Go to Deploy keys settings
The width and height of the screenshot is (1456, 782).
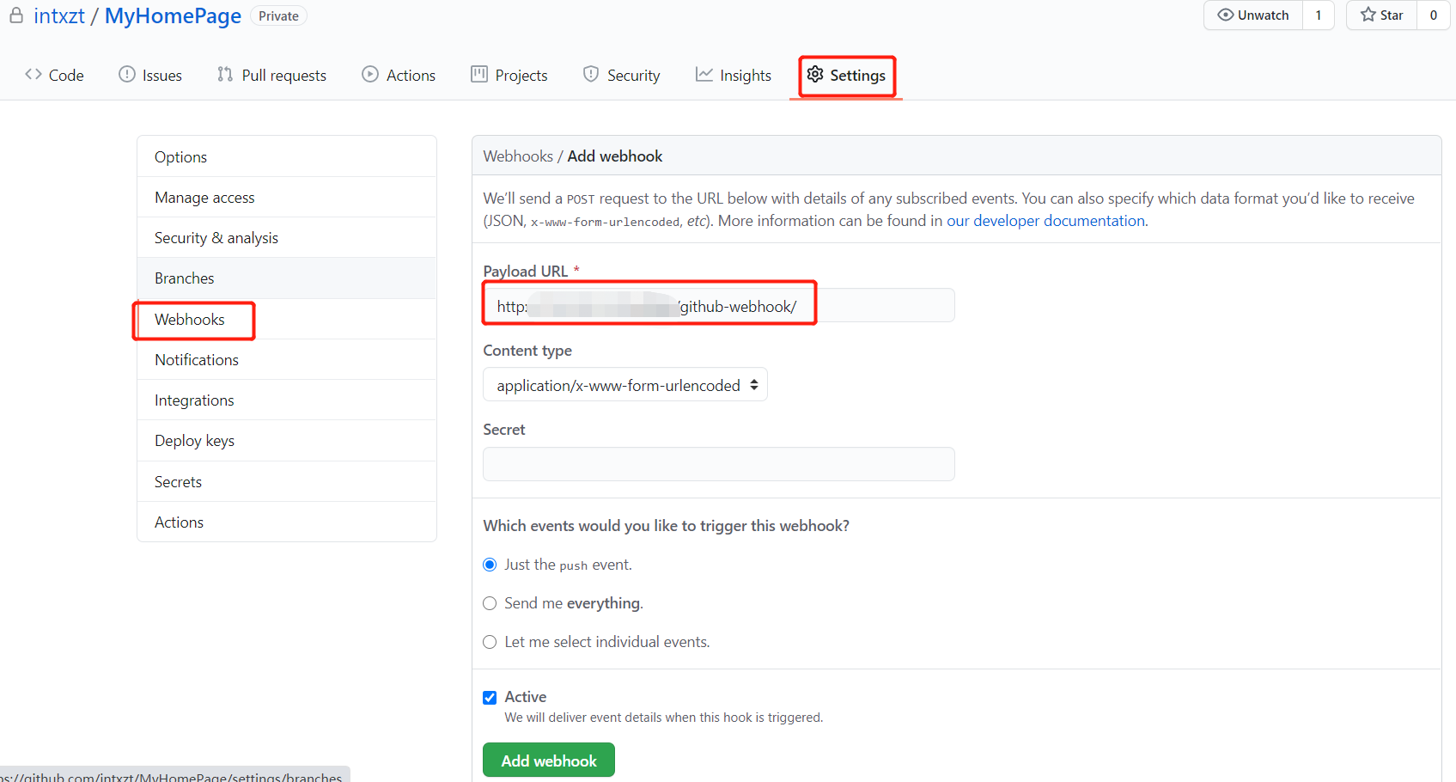[287, 440]
